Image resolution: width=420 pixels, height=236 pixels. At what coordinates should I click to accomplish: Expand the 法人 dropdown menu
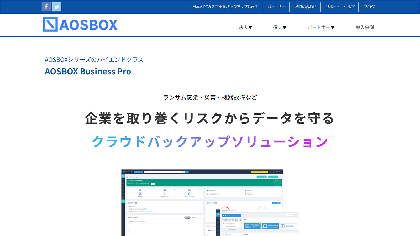245,27
